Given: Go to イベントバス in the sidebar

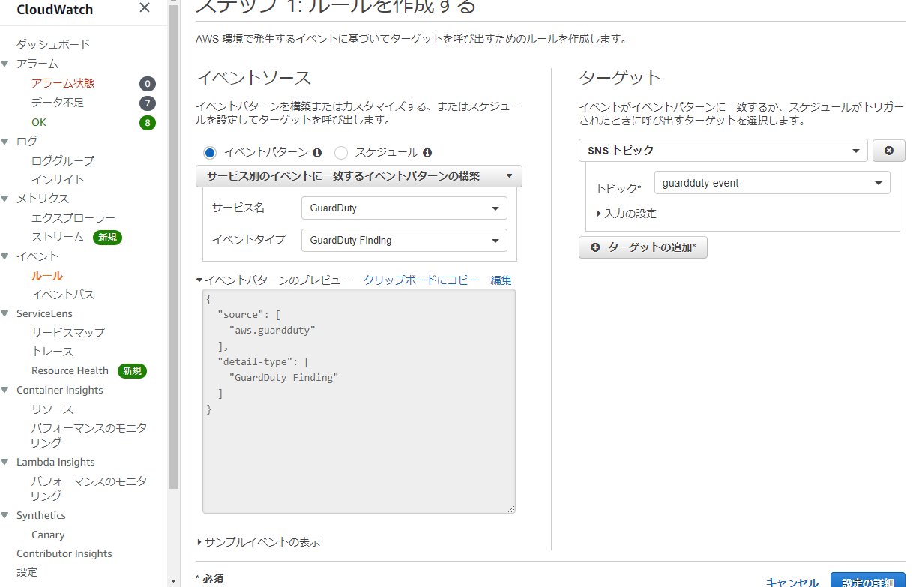Looking at the screenshot, I should click(x=63, y=295).
